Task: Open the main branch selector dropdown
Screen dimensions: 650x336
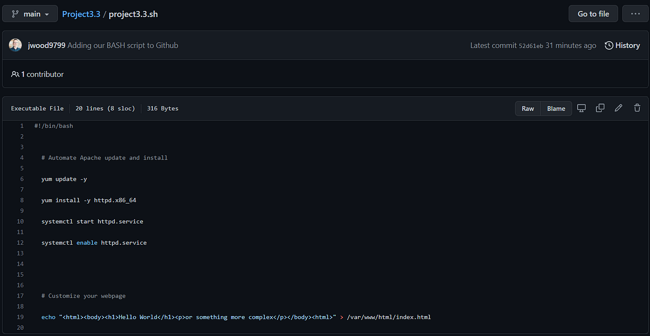Action: pos(30,14)
